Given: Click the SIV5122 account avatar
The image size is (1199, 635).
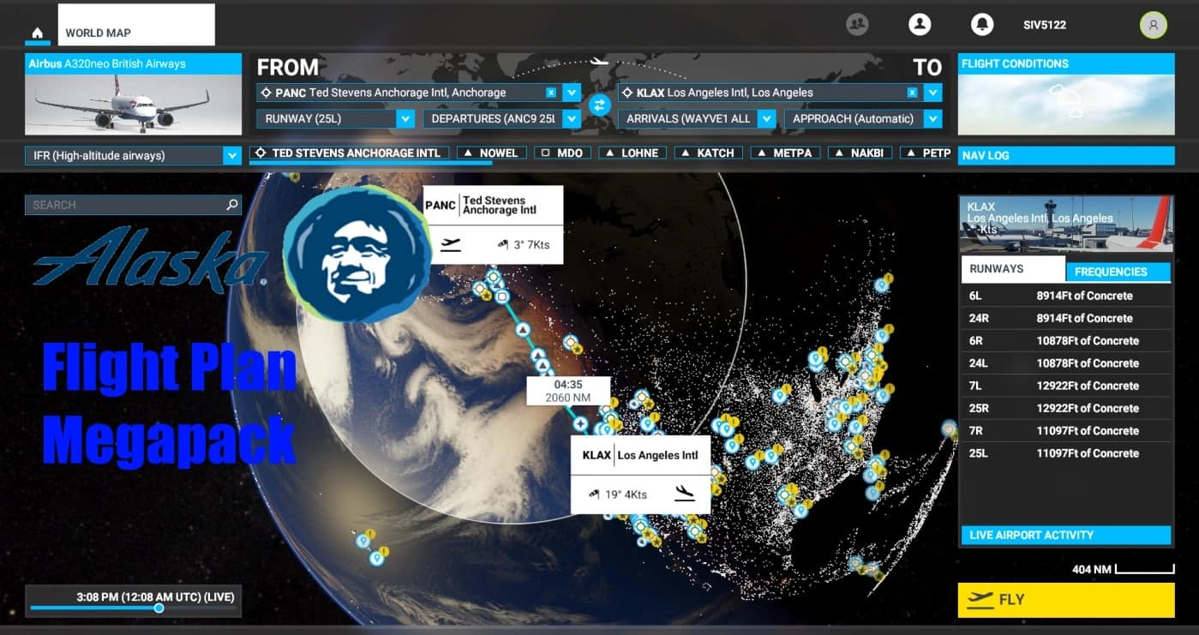Looking at the screenshot, I should point(1153,25).
